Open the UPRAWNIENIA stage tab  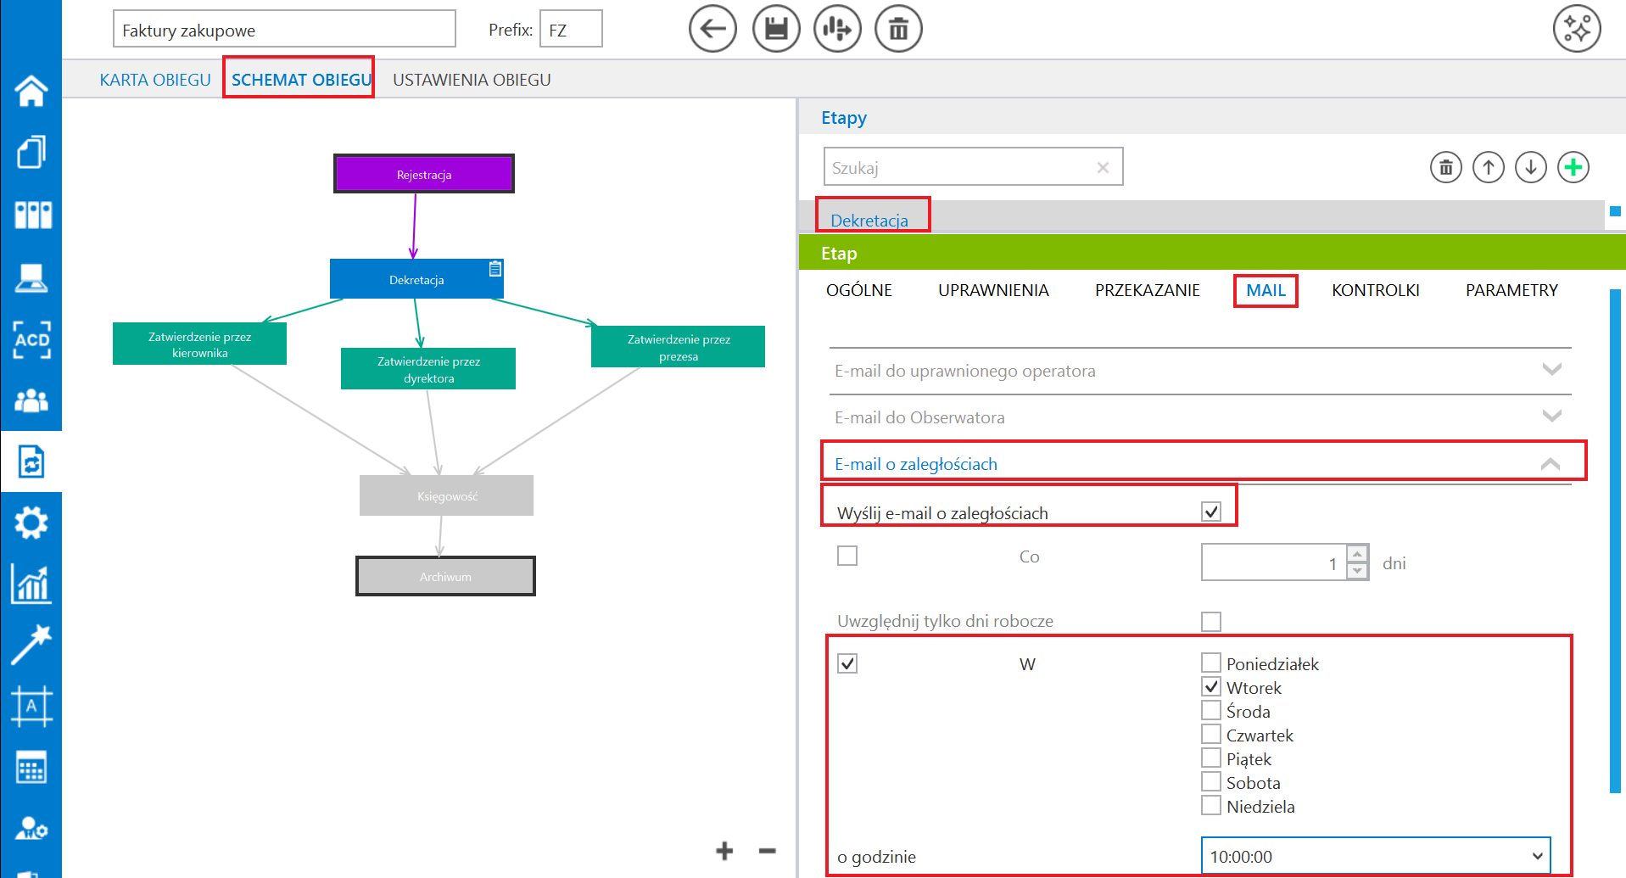993,290
